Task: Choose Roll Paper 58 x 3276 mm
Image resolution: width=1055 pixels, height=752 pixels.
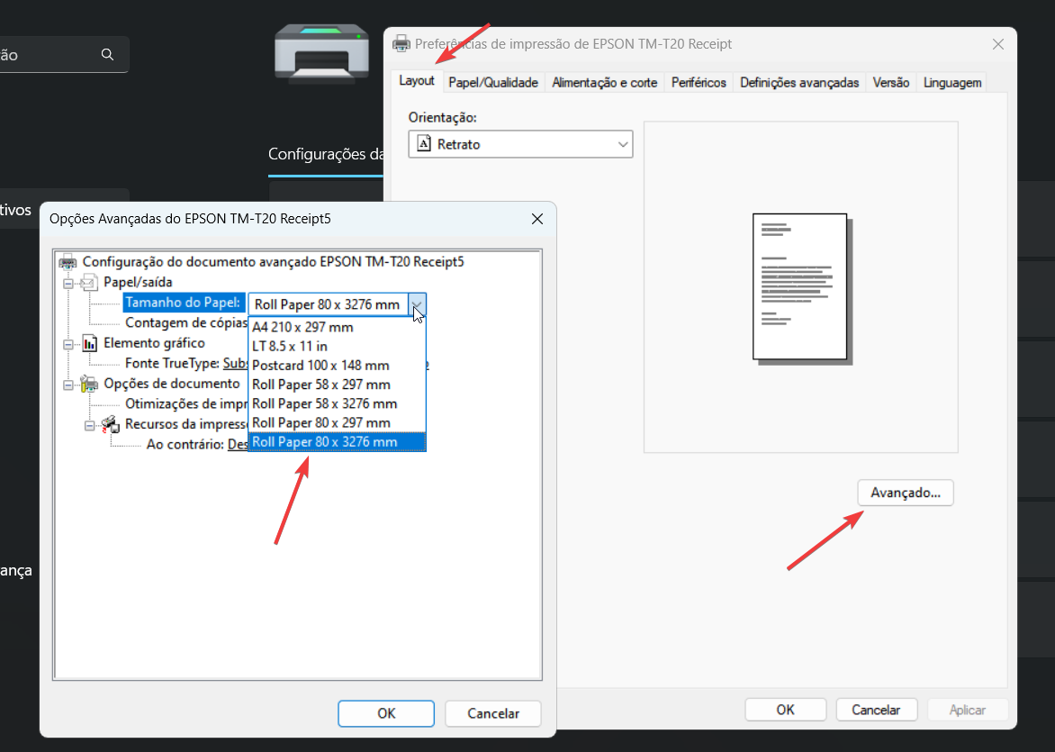Action: (337, 404)
